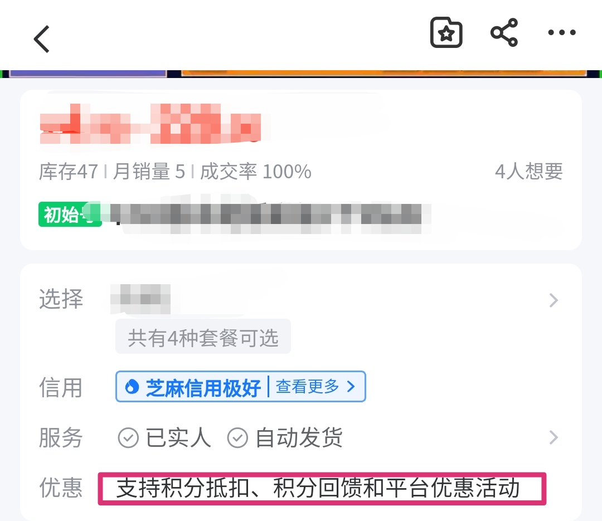Tap the green 初始号 tag

coord(70,214)
